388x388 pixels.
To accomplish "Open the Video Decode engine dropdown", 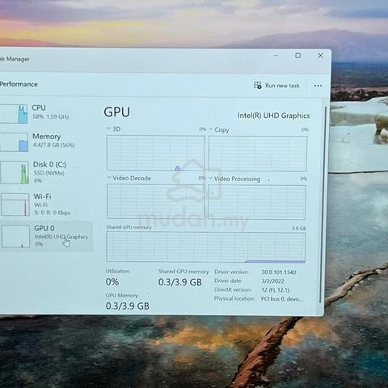I will point(109,178).
